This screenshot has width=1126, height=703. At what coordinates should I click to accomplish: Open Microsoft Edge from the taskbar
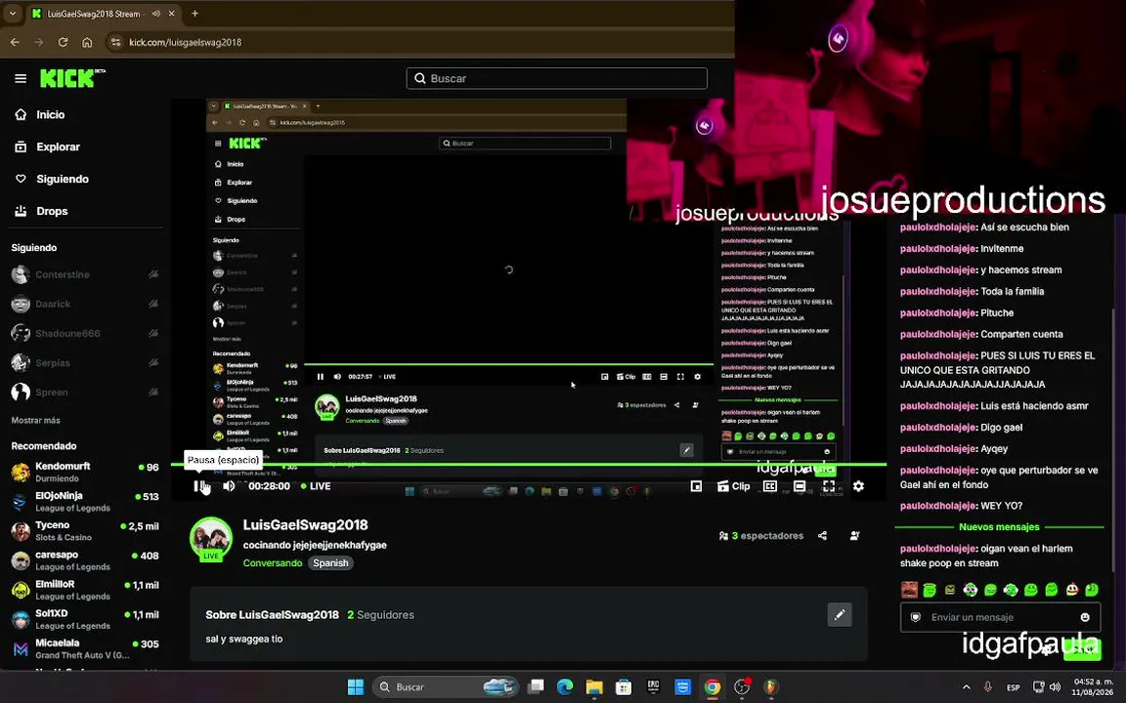point(565,687)
